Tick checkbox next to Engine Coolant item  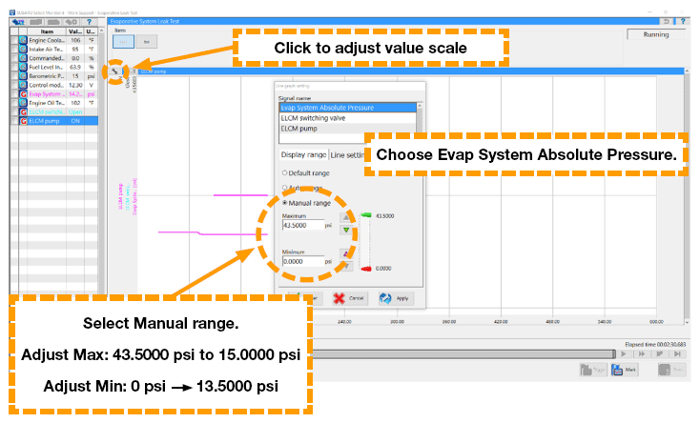(13, 40)
